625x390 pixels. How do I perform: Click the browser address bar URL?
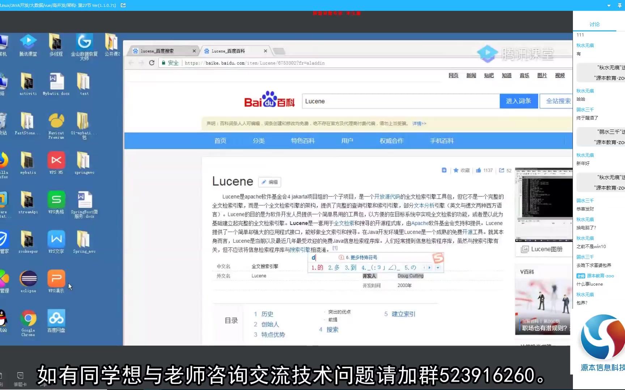point(255,63)
